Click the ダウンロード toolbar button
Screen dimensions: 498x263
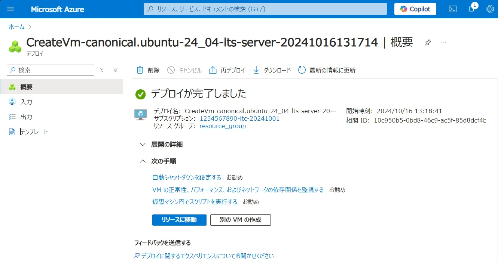272,70
